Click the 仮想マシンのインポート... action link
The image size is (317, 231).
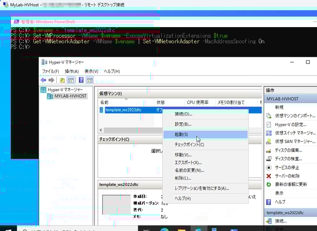point(295,116)
